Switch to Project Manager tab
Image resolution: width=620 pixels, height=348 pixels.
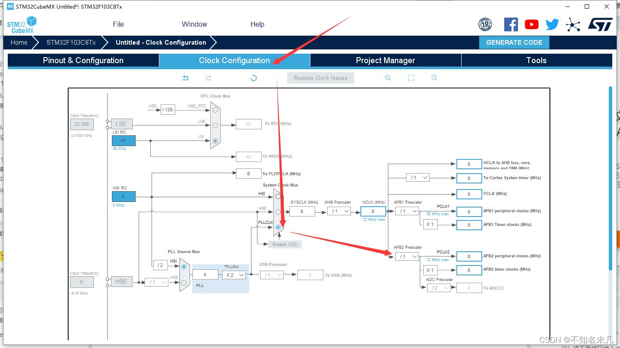[x=385, y=61]
